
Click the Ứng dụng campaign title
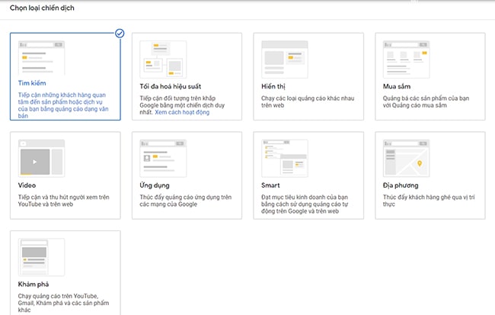[155, 185]
